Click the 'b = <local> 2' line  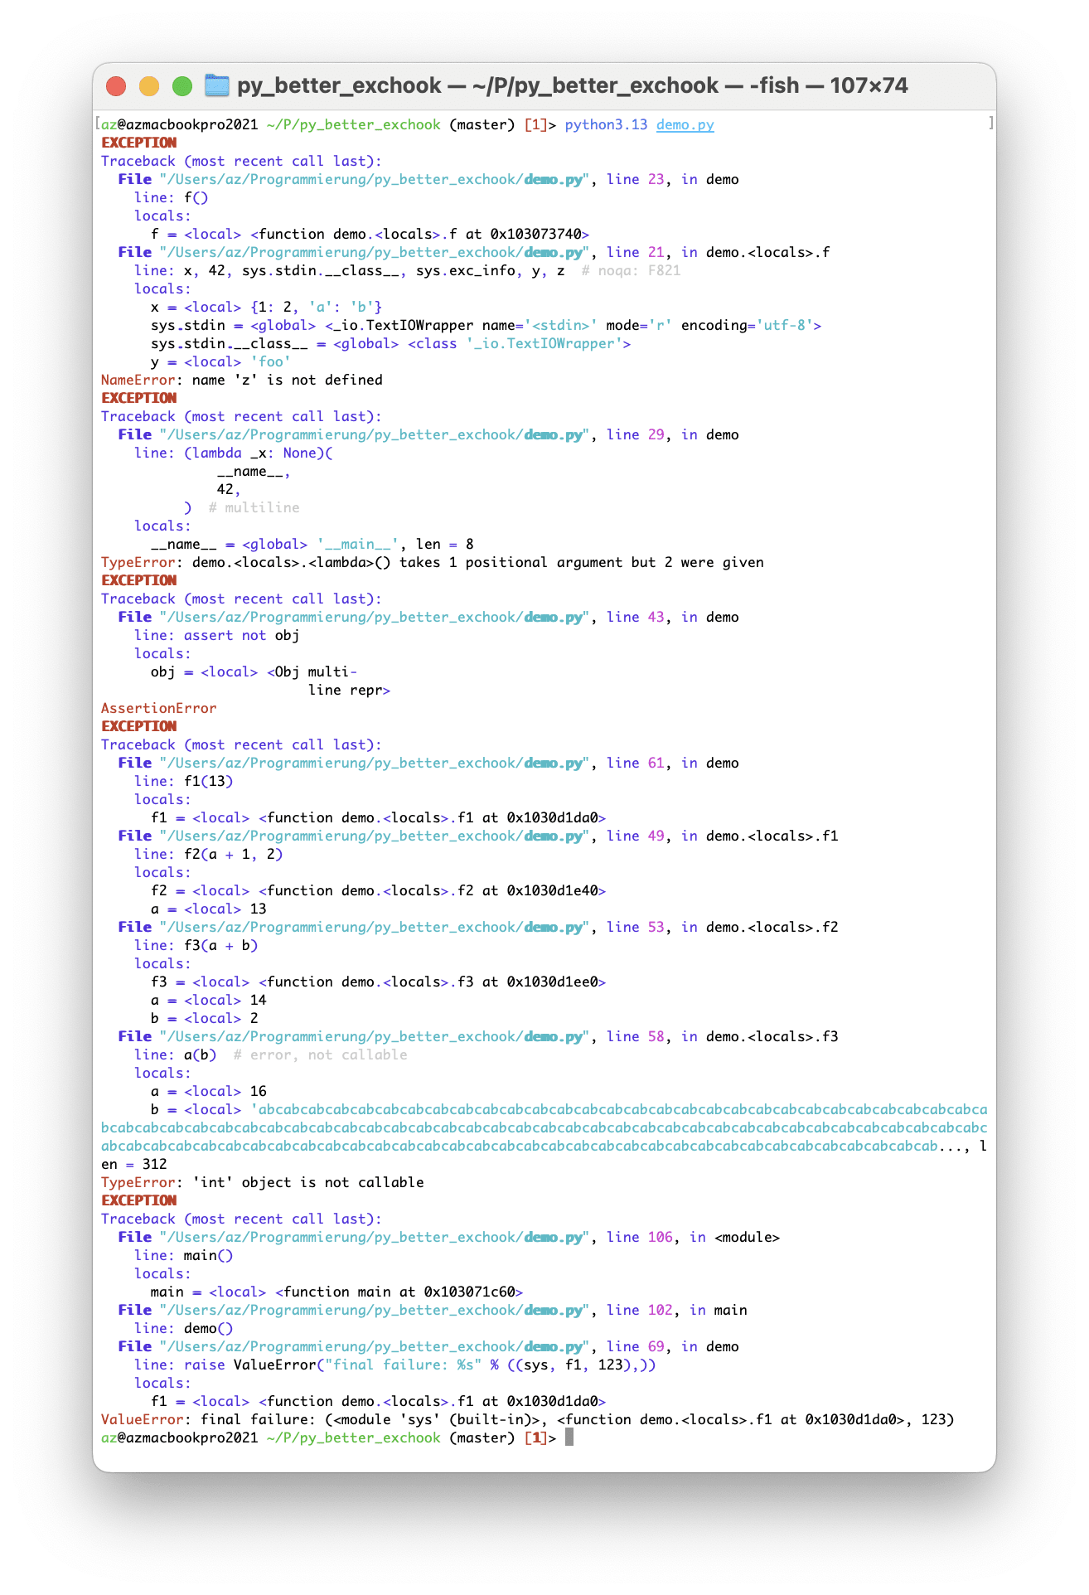pos(204,1018)
